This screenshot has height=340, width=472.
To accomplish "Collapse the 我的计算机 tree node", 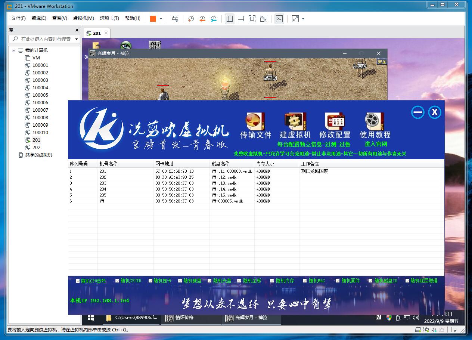I will click(14, 50).
